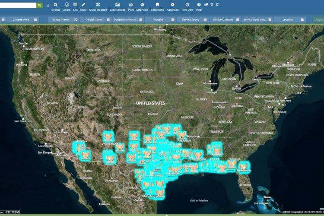Viewport: 324px width, 216px height.
Task: Open the Map View options
Action: point(142,7)
